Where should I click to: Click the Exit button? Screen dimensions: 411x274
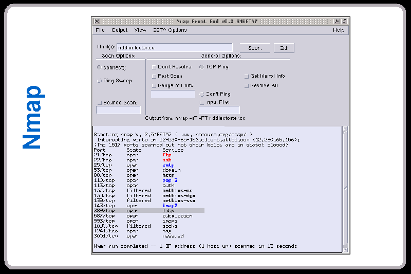[x=284, y=48]
